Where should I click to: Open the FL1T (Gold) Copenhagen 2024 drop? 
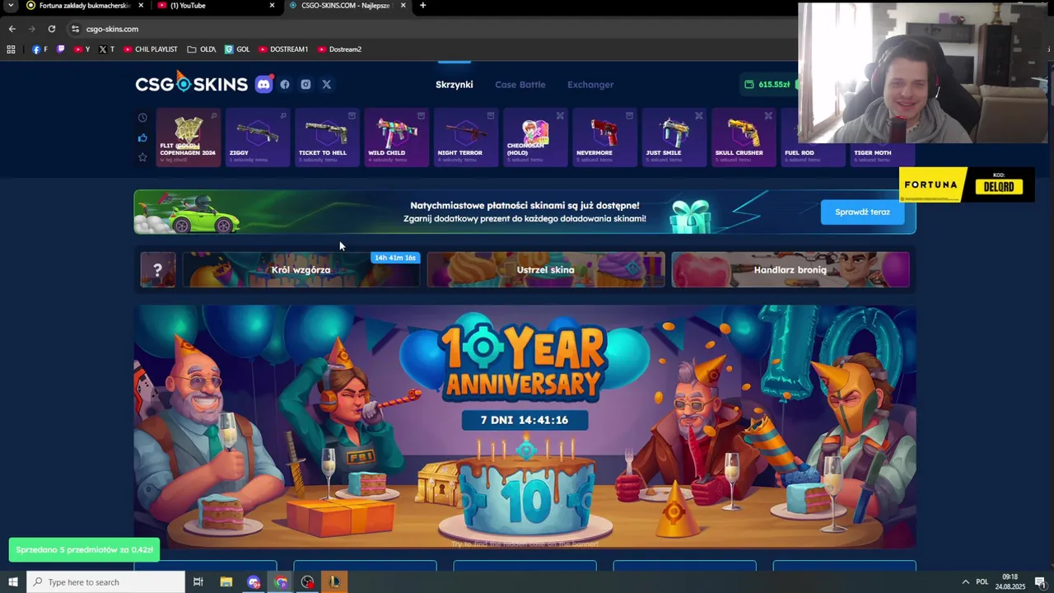coord(188,138)
